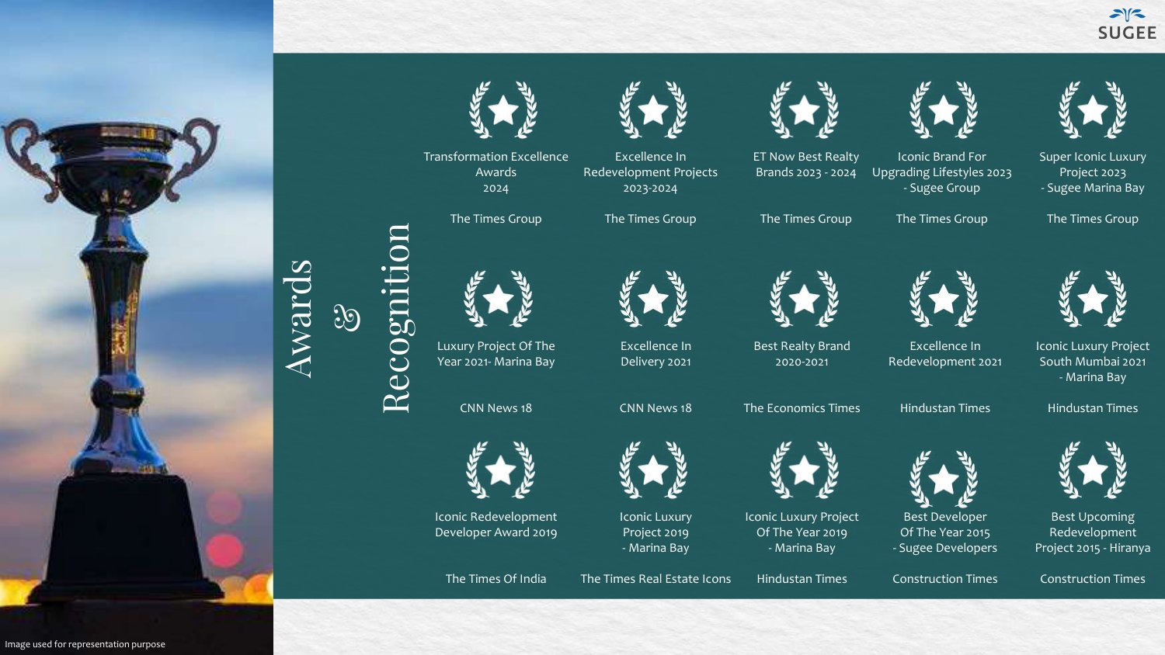The width and height of the screenshot is (1165, 655).
Task: Click "Iconic Luxury Project South Mumbai 2021" text
Action: click(1093, 354)
